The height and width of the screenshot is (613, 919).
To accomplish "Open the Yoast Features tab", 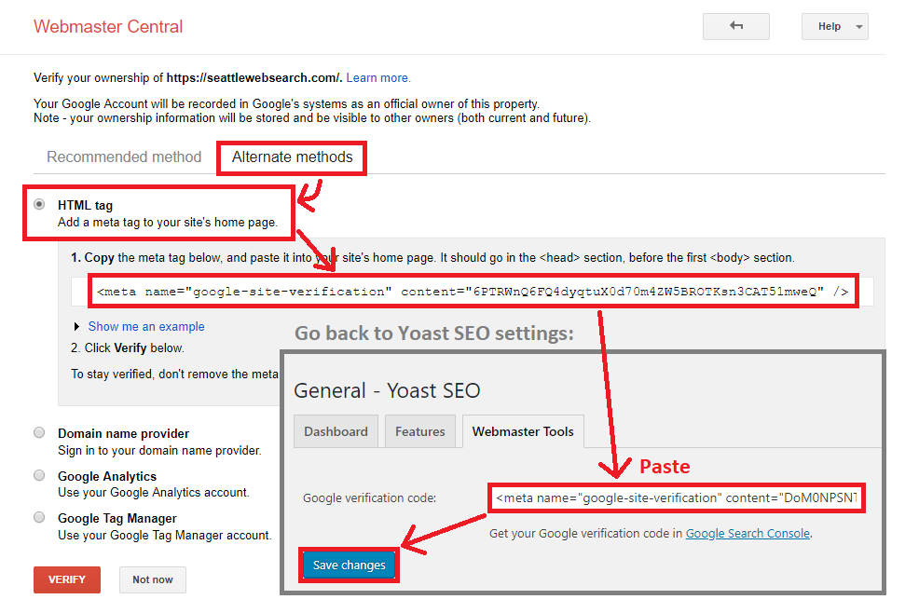I will tap(419, 431).
